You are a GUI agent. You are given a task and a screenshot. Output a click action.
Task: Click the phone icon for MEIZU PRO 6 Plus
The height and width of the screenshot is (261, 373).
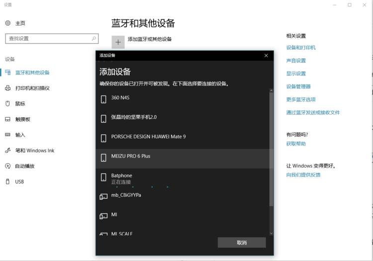point(103,158)
